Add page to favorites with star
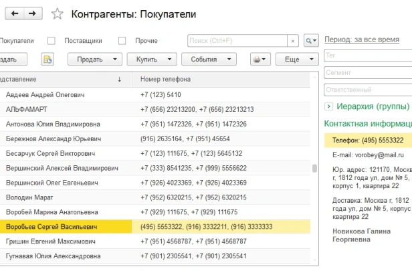The width and height of the screenshot is (412, 271). 57,14
